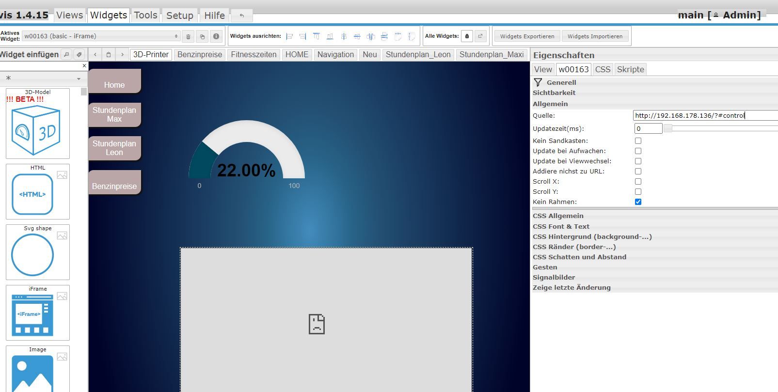Click the Updatezeit slider handle

[x=668, y=128]
